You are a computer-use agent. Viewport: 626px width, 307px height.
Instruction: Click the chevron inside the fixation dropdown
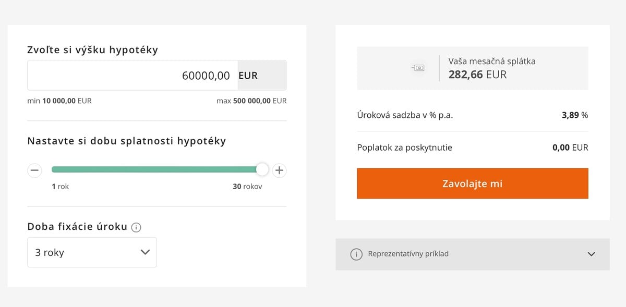[x=145, y=252]
